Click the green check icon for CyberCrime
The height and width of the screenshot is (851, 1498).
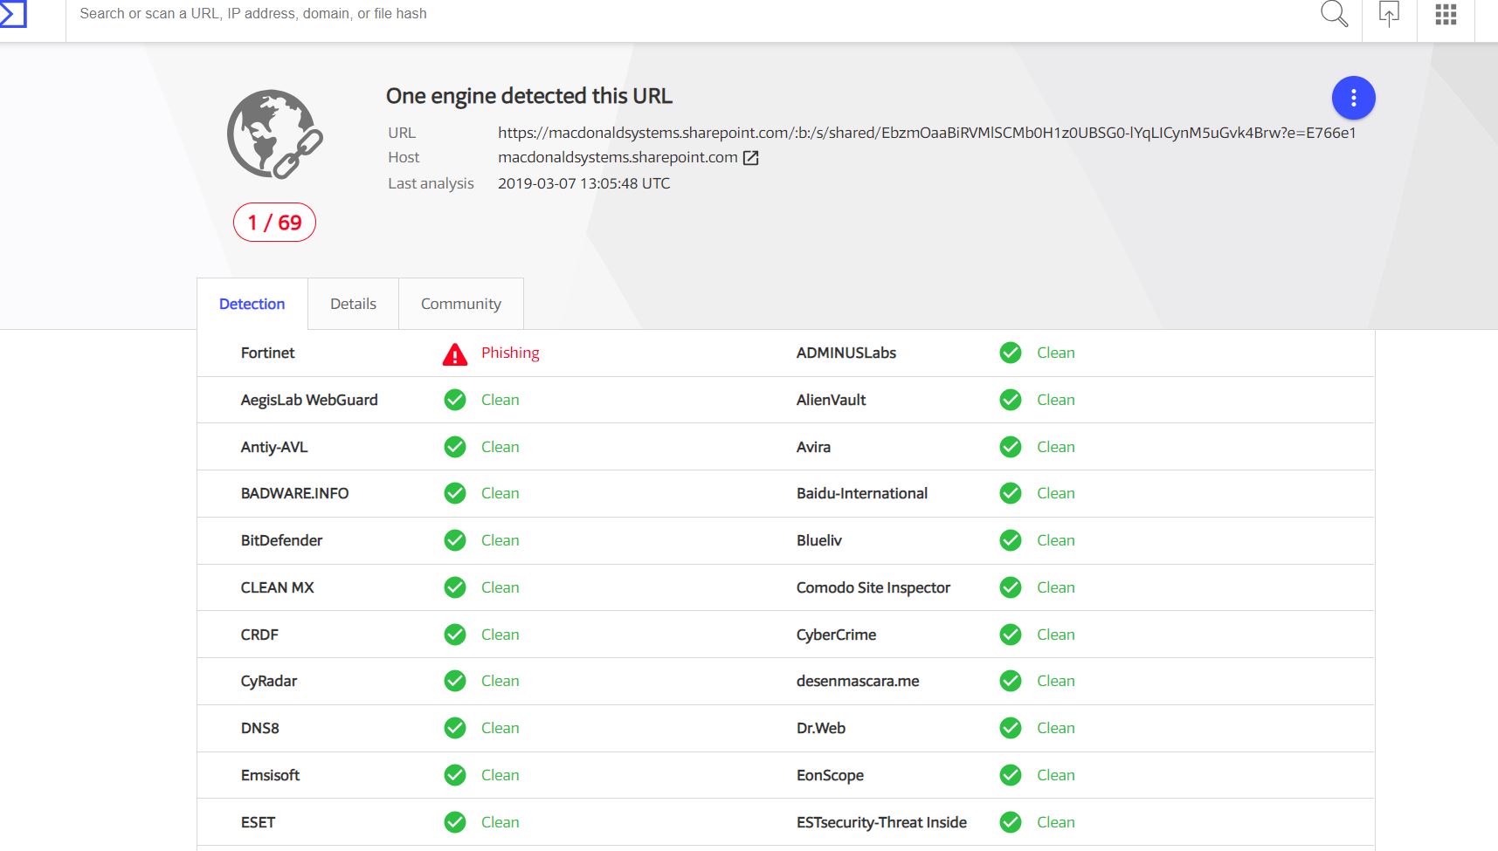coord(1011,635)
